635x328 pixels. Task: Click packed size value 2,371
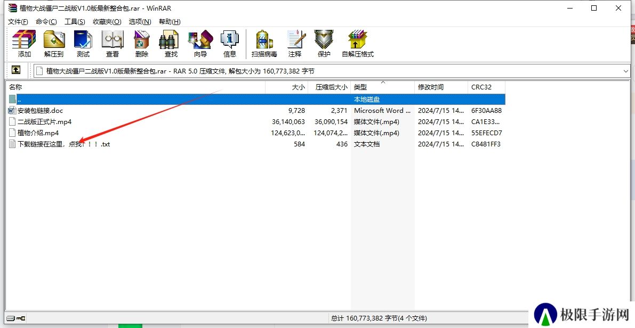(x=339, y=110)
